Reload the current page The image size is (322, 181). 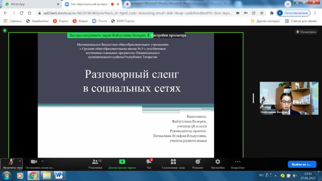(21, 13)
